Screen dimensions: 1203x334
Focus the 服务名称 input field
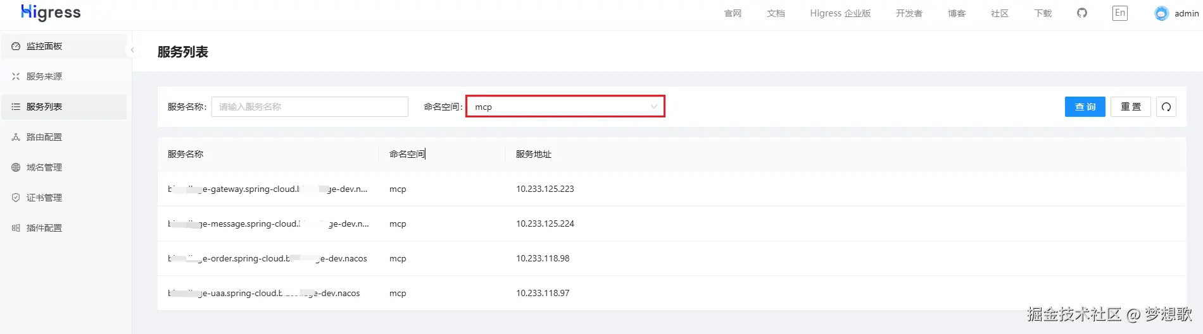tap(310, 107)
